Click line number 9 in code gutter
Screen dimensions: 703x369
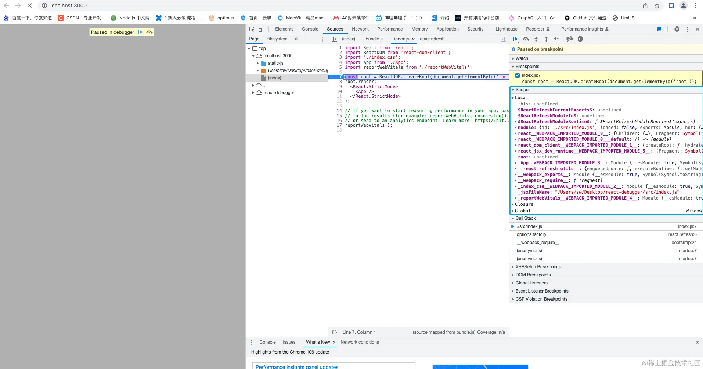click(340, 87)
